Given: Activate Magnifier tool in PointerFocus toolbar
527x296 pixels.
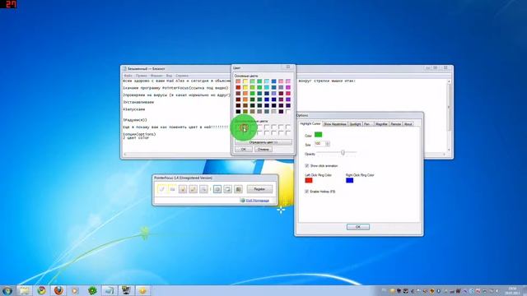Looking at the screenshot, I should click(203, 189).
